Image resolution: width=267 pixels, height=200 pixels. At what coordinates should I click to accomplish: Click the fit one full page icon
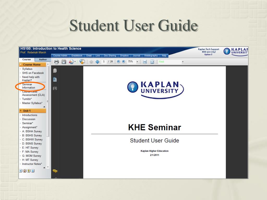tap(152, 62)
